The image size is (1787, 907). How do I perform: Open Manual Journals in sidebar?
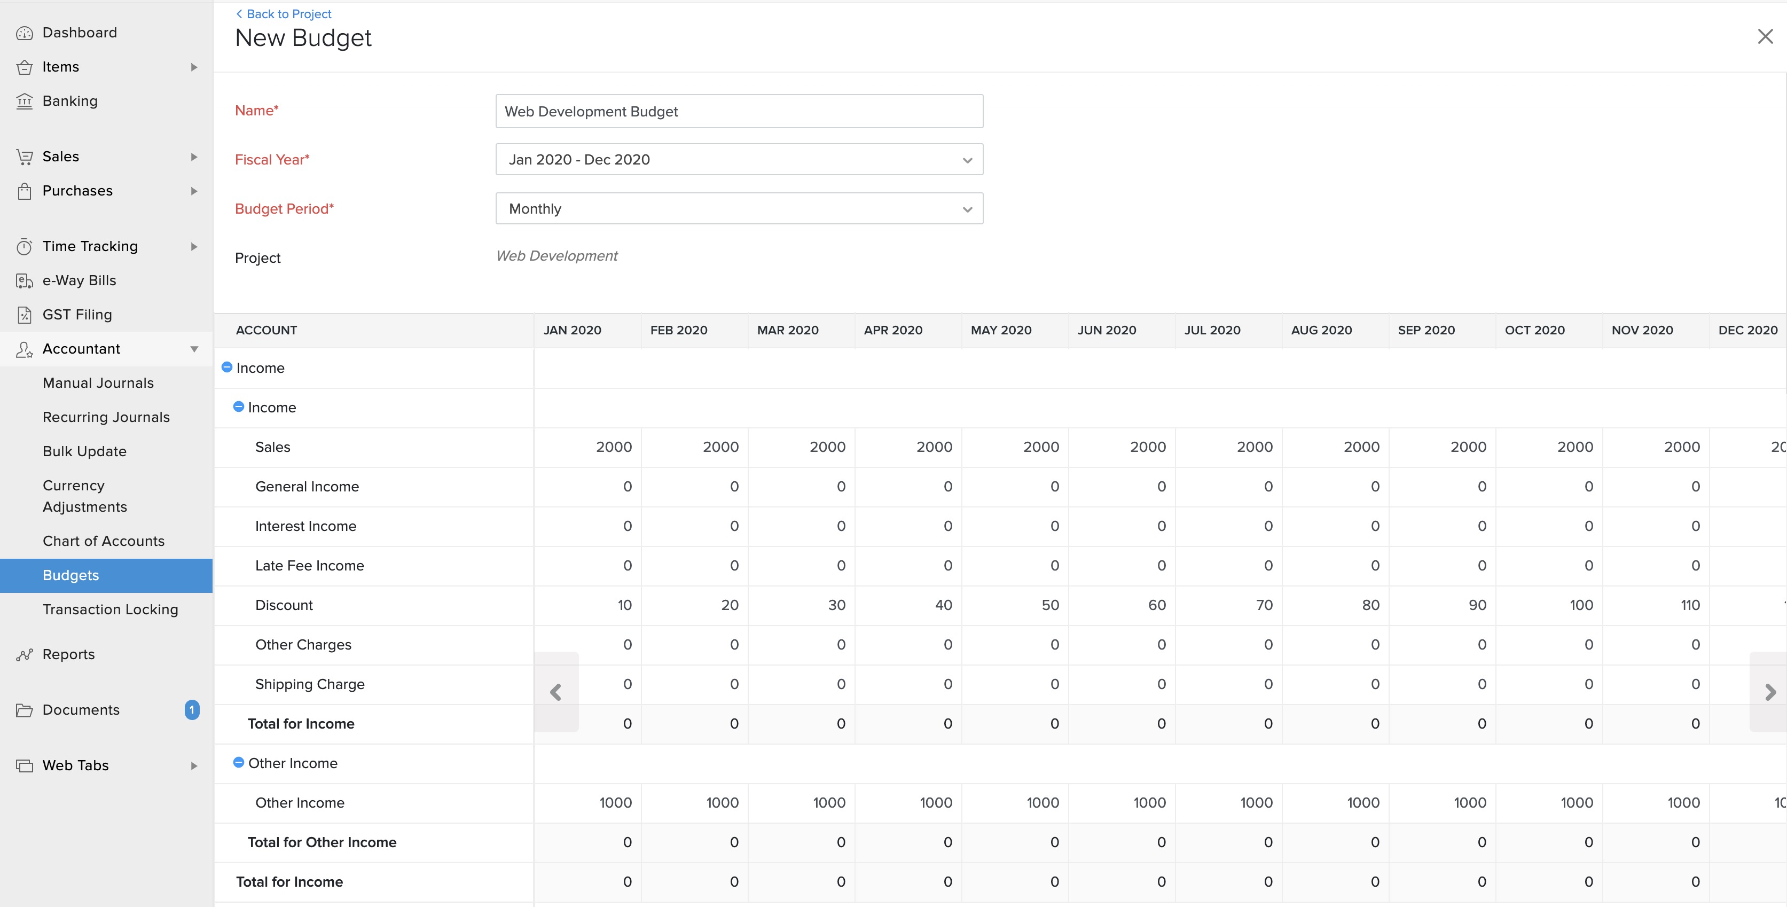pos(98,383)
